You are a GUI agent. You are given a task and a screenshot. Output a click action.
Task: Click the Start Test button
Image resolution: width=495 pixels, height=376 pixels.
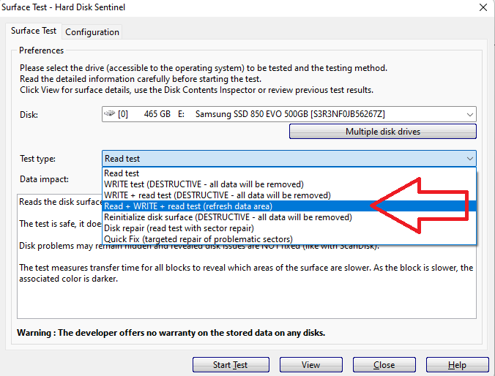[231, 365]
